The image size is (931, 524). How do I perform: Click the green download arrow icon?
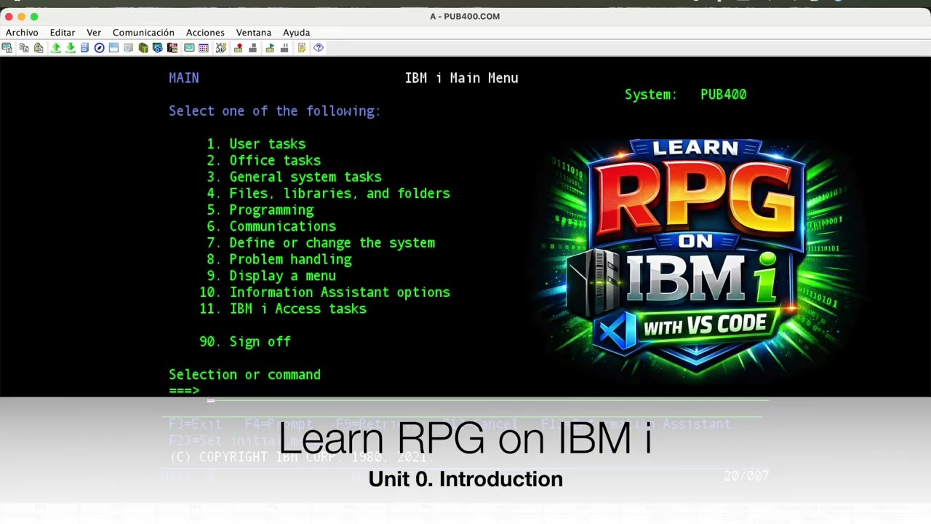(x=71, y=48)
